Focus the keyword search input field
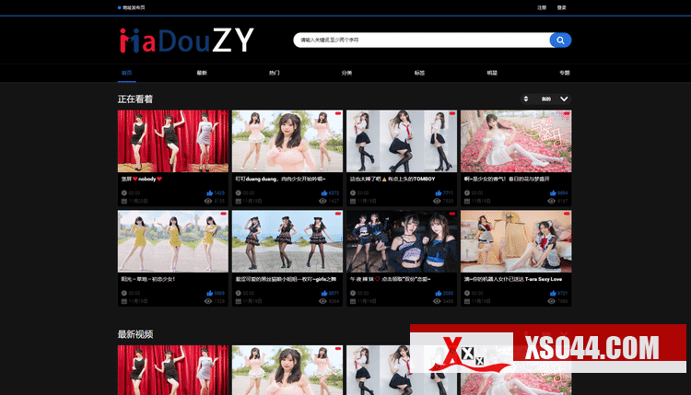 click(x=419, y=41)
